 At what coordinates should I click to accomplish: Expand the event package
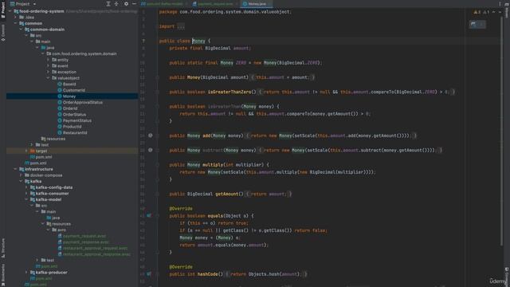pos(48,65)
